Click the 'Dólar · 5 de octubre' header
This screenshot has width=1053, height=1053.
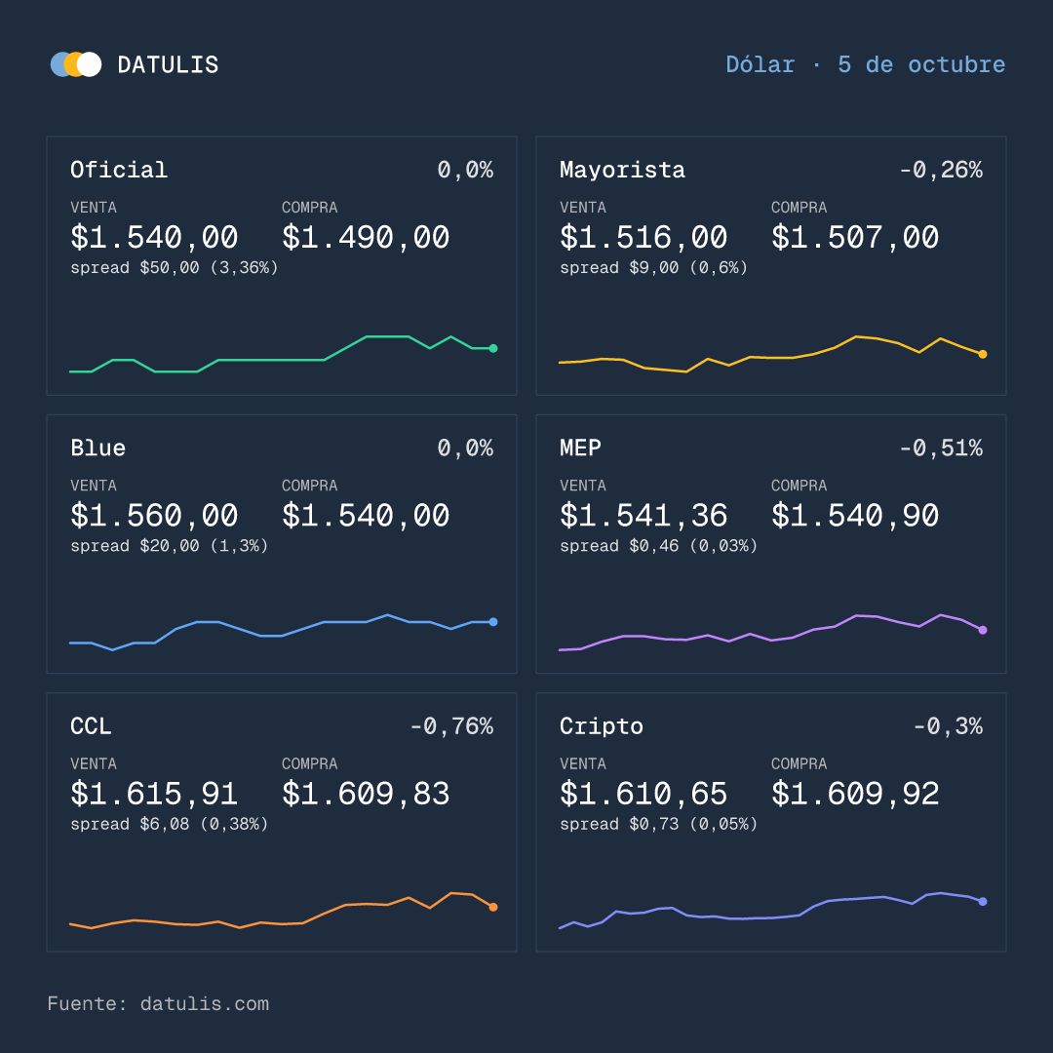click(865, 64)
